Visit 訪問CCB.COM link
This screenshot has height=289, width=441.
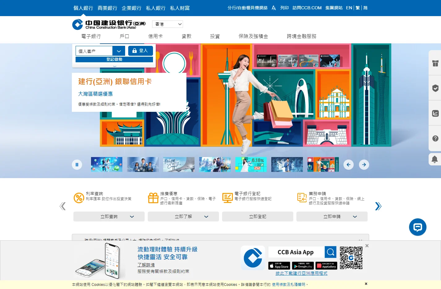tap(307, 8)
